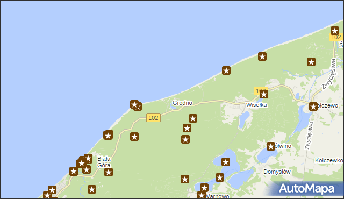Click the star marker just right of Biała Góra label

coord(109,172)
